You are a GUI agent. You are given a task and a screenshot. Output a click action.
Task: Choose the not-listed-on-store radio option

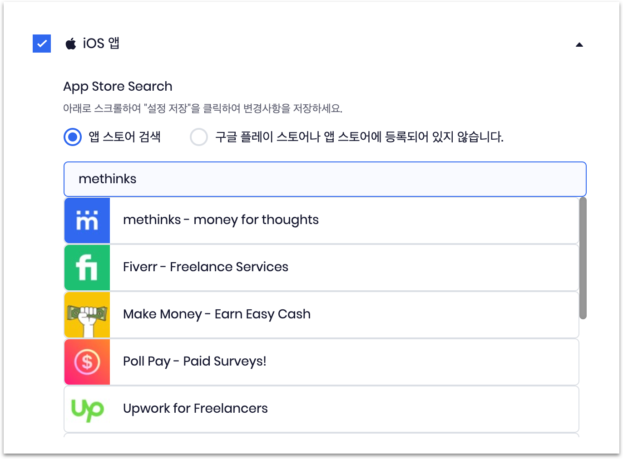coord(199,137)
